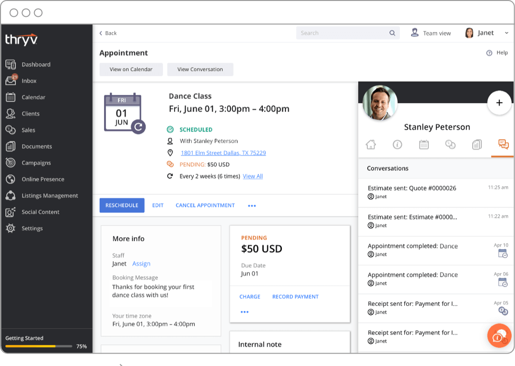Screen dimensions: 515x366
Task: Click the search magnifier icon
Action: coord(392,33)
